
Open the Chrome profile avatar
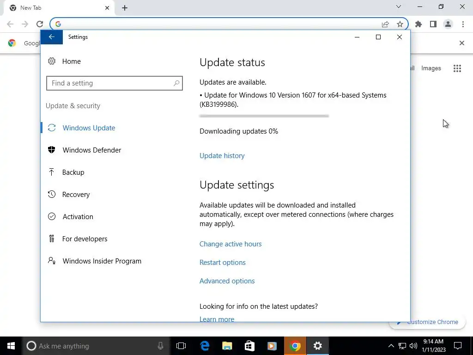point(448,24)
